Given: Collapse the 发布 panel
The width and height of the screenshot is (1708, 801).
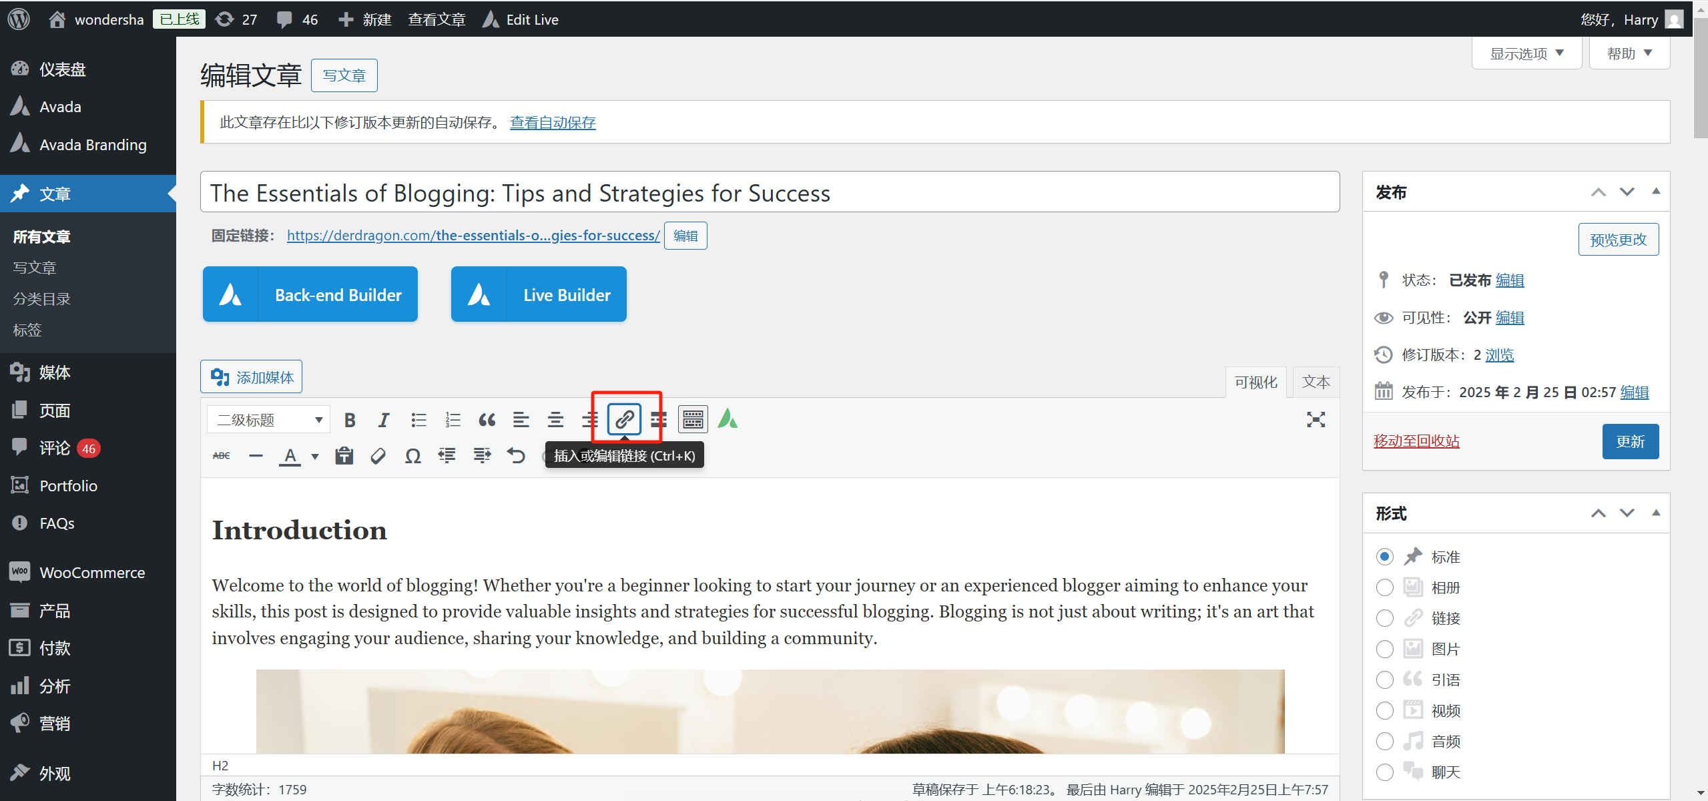Looking at the screenshot, I should 1656,191.
